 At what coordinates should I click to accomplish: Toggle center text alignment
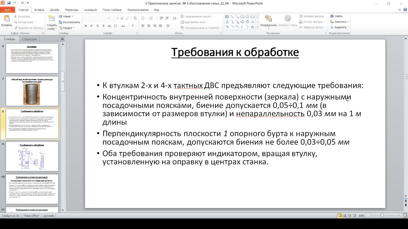(x=149, y=26)
